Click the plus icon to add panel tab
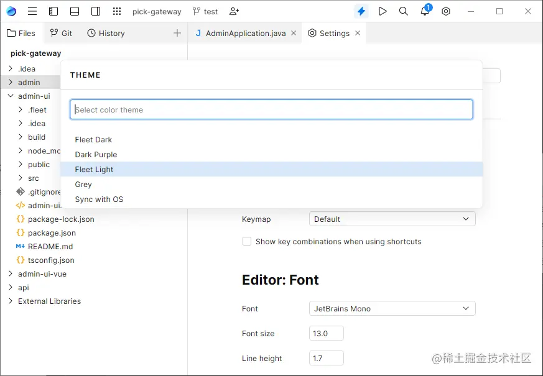The image size is (543, 376). pyautogui.click(x=177, y=33)
